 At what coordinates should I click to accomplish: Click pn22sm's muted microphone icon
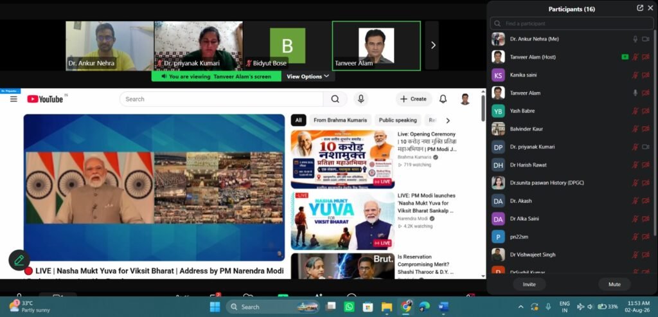click(636, 237)
